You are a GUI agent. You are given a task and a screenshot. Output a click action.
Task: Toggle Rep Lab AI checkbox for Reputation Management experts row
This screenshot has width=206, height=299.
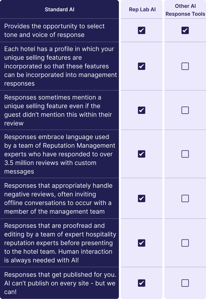141,154
